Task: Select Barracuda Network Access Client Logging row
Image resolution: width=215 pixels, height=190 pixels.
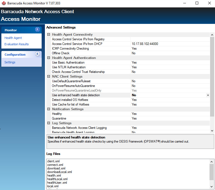Action: click(130, 128)
